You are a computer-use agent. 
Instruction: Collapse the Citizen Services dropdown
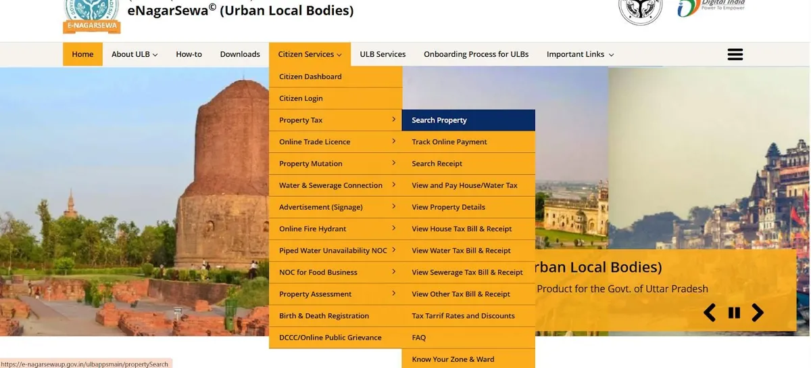coord(310,54)
